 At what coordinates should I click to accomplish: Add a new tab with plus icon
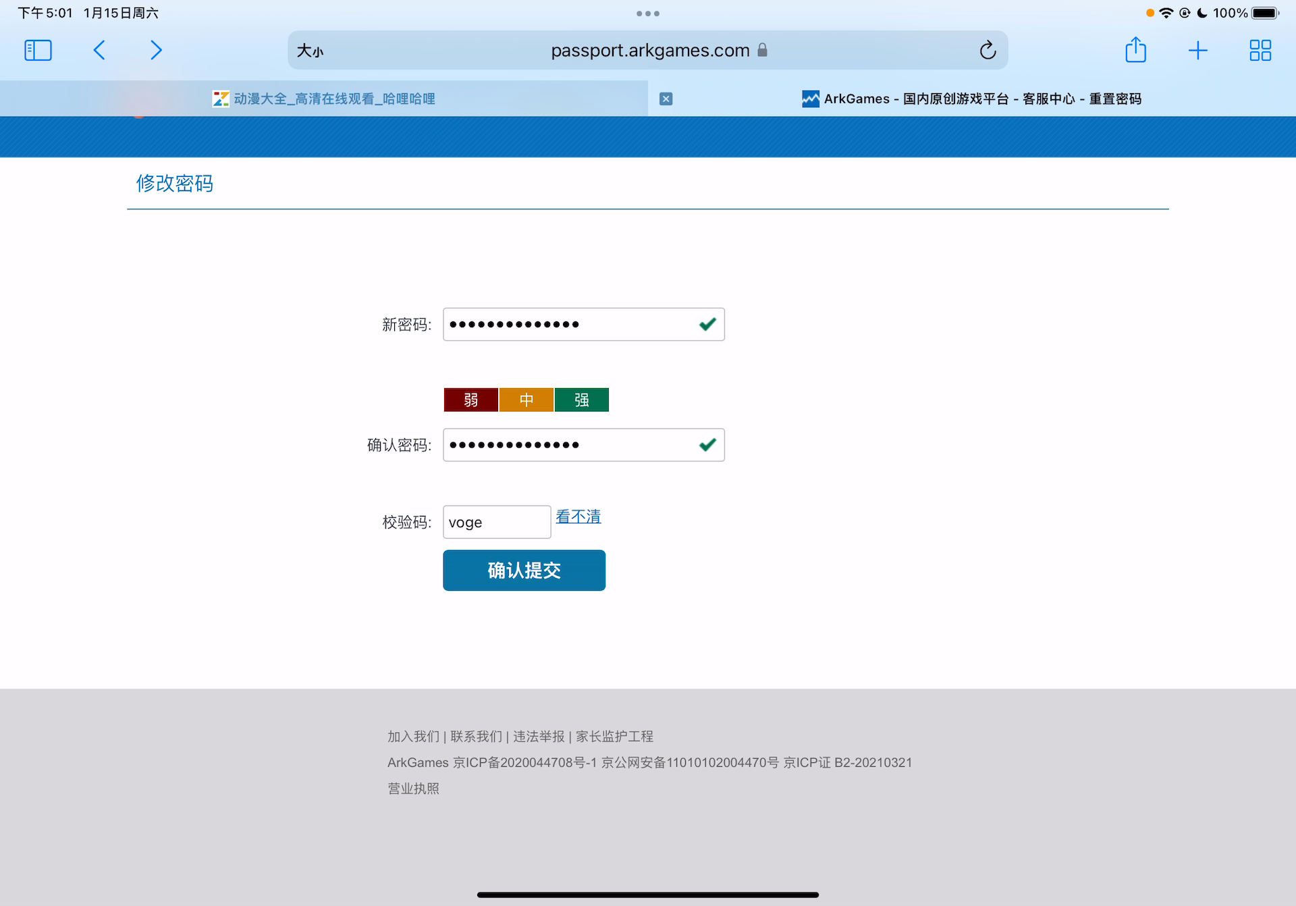click(1197, 50)
